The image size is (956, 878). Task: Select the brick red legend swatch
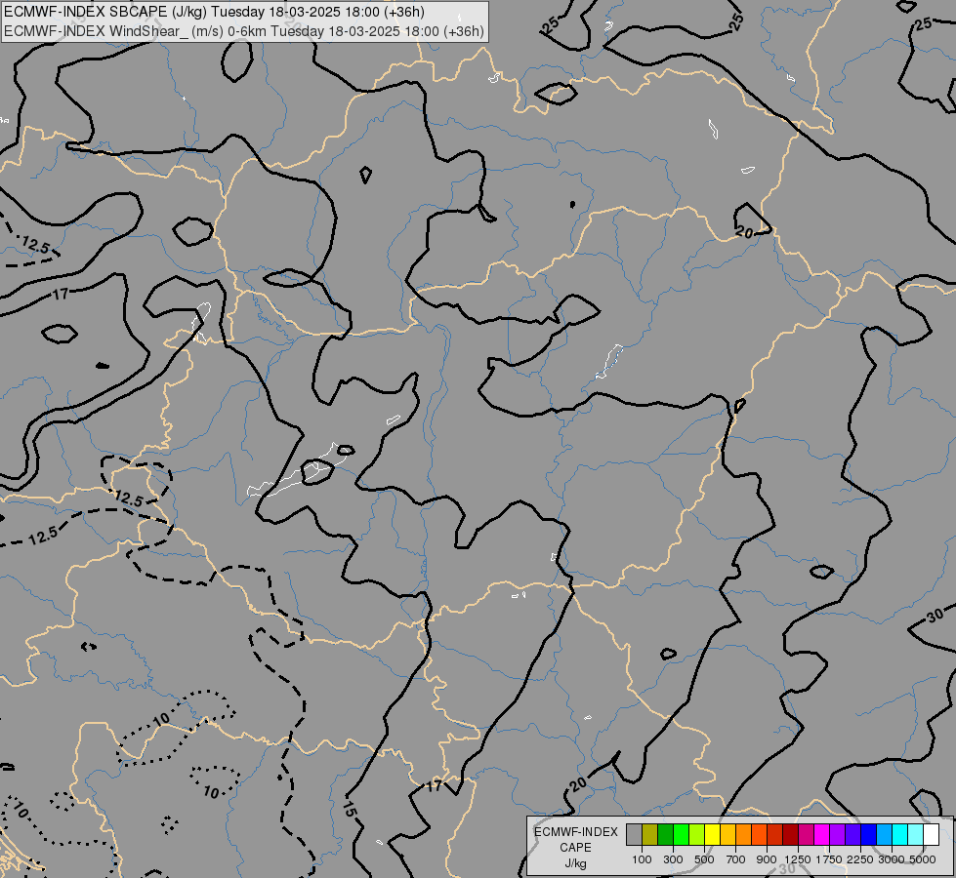[x=775, y=835]
